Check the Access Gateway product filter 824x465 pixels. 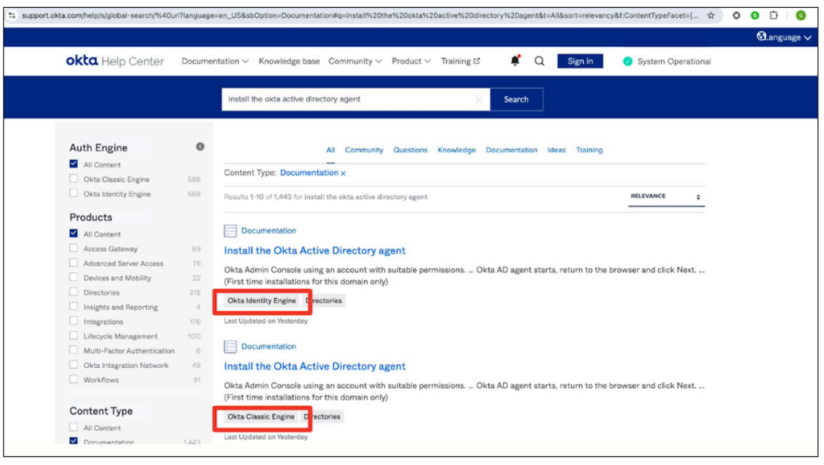(73, 248)
